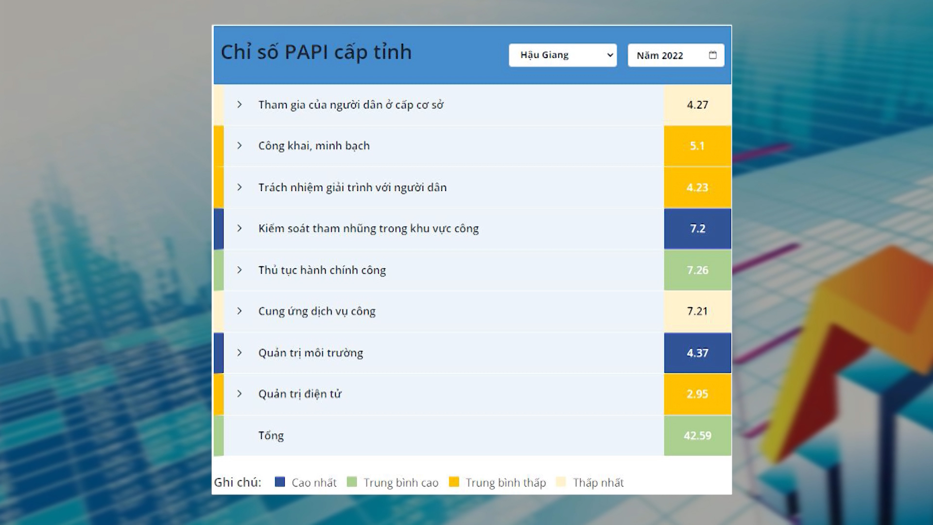Click the Tổng row label
Screen dimensions: 933x525
(x=271, y=436)
